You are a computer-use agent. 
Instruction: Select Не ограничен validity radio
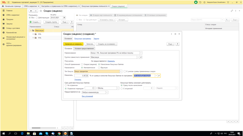[66, 85]
